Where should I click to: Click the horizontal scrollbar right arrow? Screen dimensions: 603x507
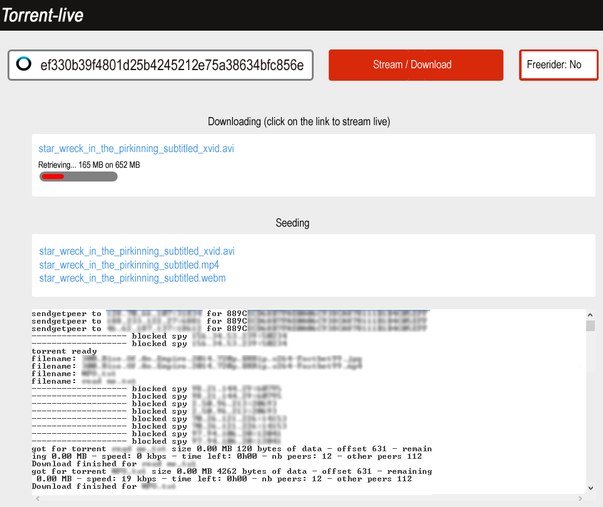(x=580, y=498)
